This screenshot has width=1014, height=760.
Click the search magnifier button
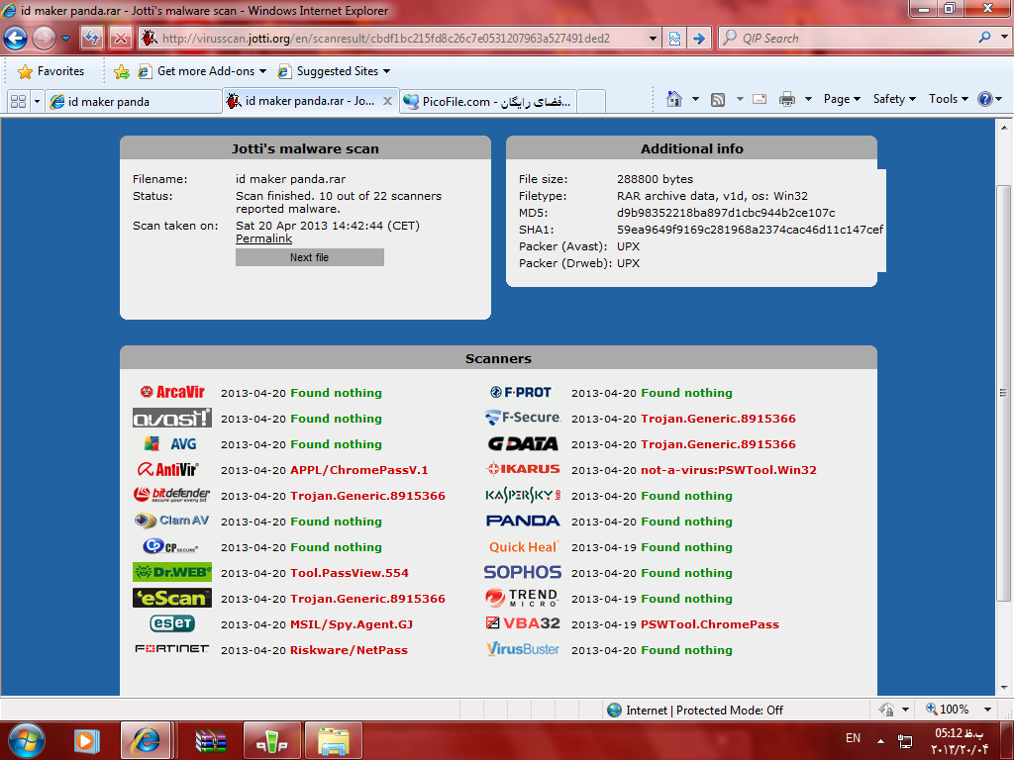[984, 38]
